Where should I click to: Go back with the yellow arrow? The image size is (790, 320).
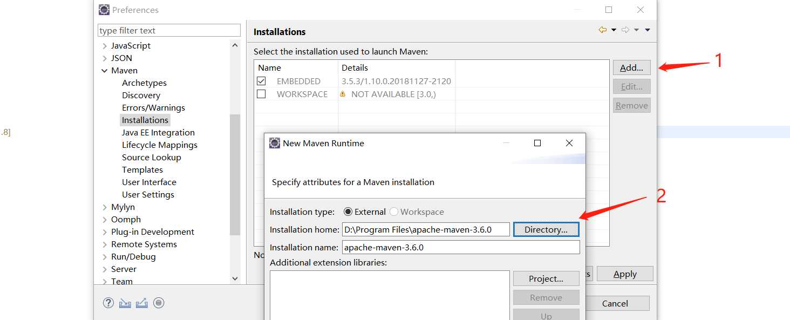603,30
